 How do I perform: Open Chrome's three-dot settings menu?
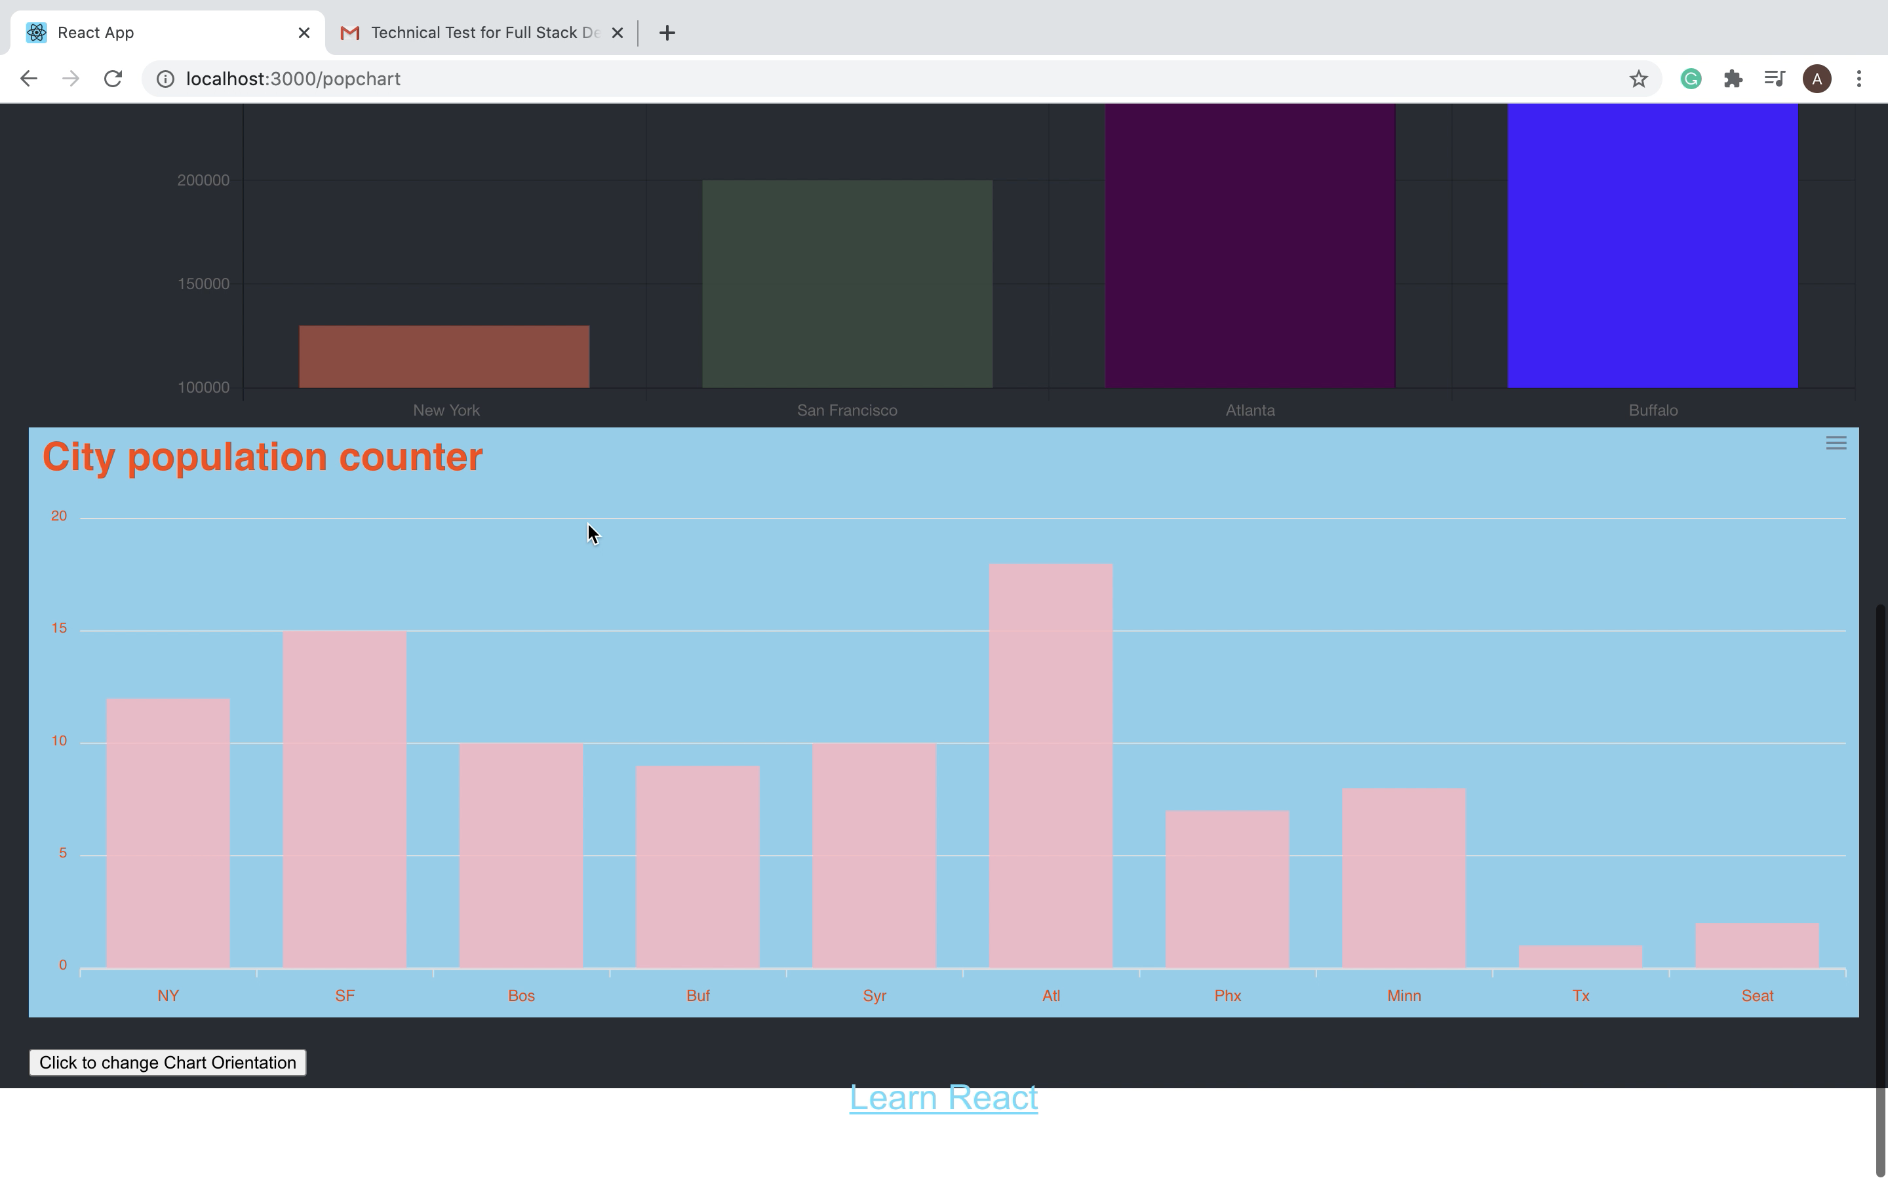(x=1860, y=78)
